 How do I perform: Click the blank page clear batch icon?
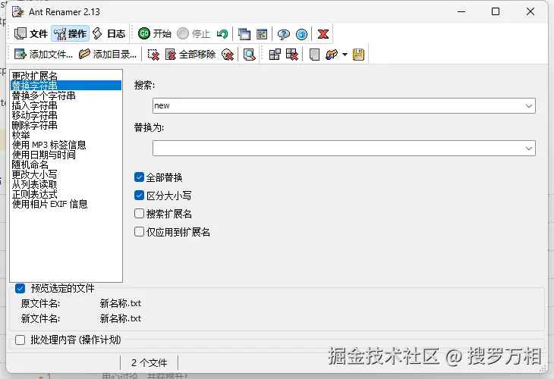(314, 55)
